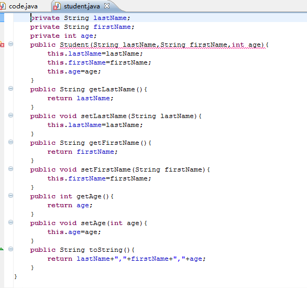
Task: Place cursor in getFirstName method name
Action: [114, 143]
